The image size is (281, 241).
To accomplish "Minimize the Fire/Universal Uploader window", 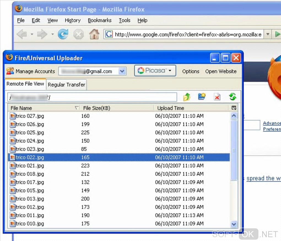I will tap(215, 58).
